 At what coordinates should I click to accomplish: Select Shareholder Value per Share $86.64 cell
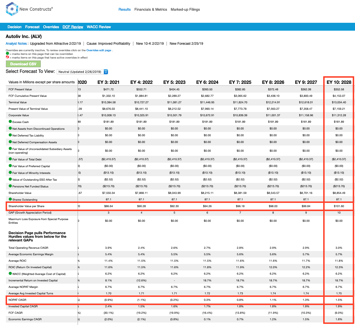[109, 206]
